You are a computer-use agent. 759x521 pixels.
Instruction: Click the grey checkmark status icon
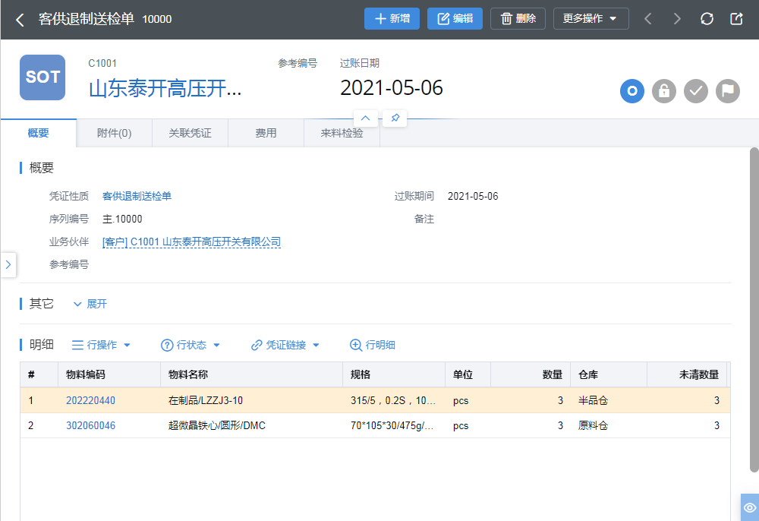(695, 91)
